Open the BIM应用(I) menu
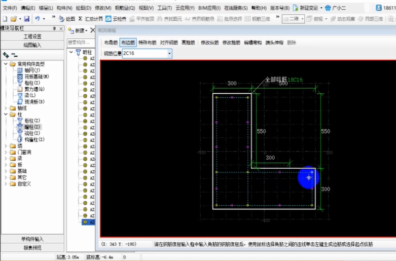Screen dimensions: 396x261 [209, 8]
